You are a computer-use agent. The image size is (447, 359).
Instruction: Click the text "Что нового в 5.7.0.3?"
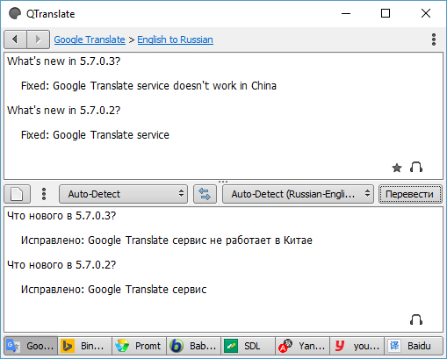click(x=61, y=216)
